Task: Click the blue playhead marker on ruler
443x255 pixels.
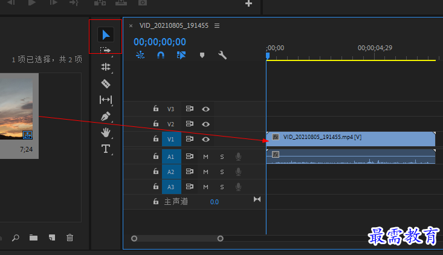Action: pos(268,56)
